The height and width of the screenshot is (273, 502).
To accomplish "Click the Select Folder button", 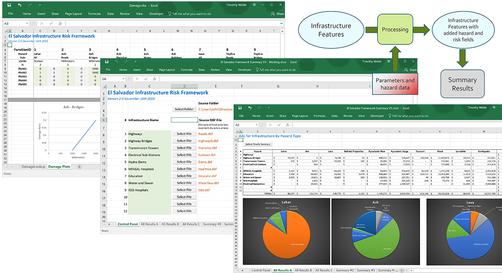I will [184, 109].
